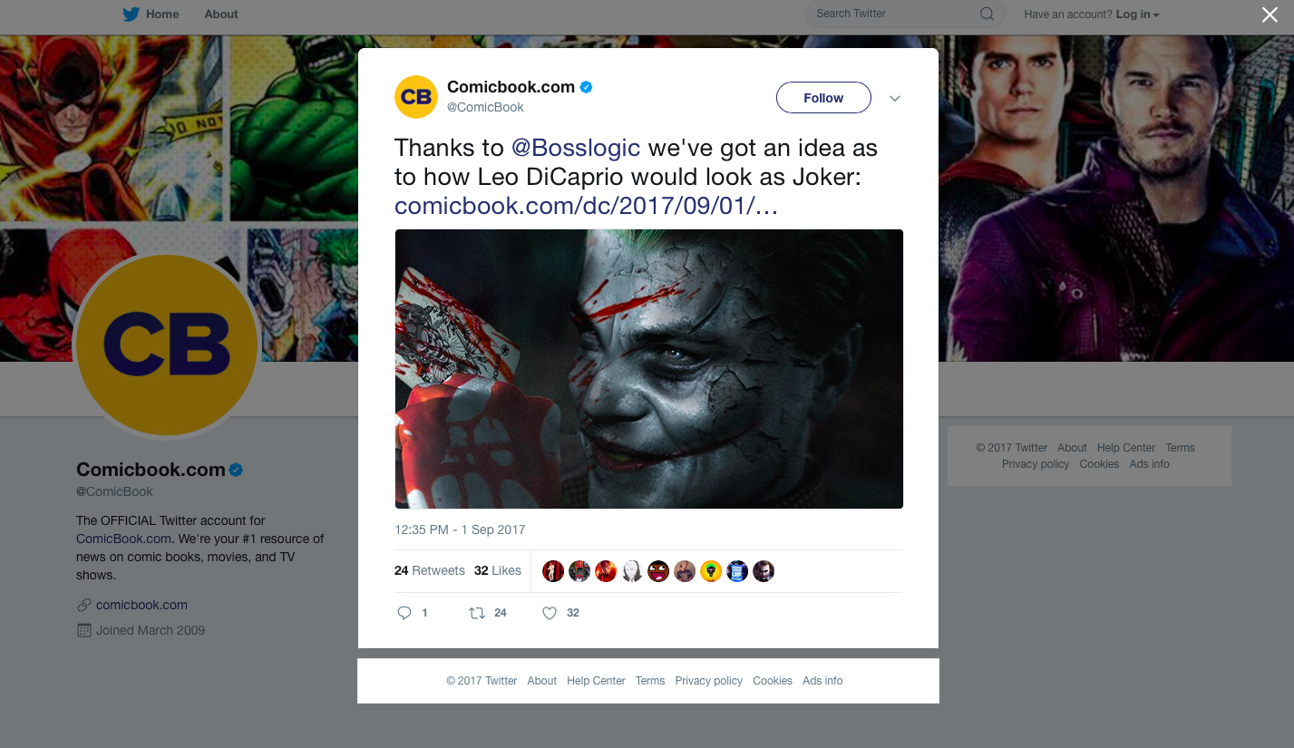Image resolution: width=1294 pixels, height=748 pixels.
Task: Open Privacy policy link in modal footer
Action: (x=708, y=681)
